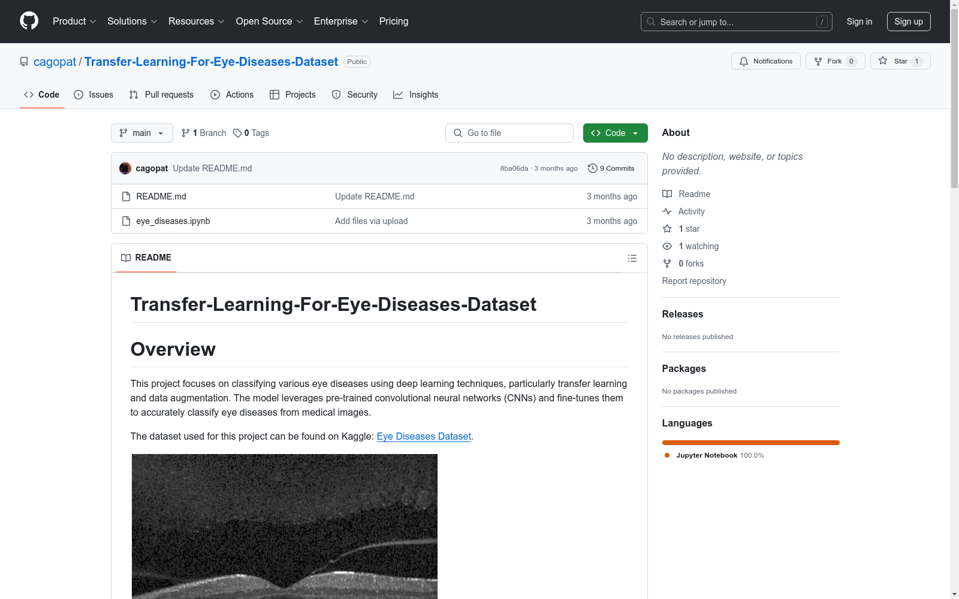Viewport: 959px width, 599px height.
Task: Open the Actions workflows icon
Action: [x=215, y=95]
